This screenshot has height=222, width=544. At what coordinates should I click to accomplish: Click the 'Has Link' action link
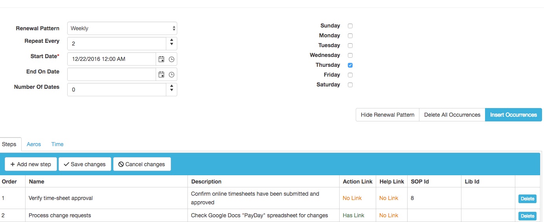click(353, 215)
